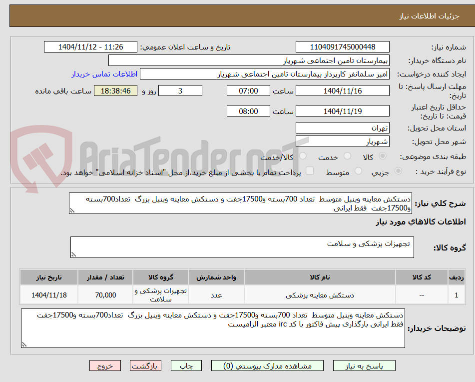Grab resize handle of شرح کلی نیاز textarea
Screen dimensions: 475x382
click(72, 211)
